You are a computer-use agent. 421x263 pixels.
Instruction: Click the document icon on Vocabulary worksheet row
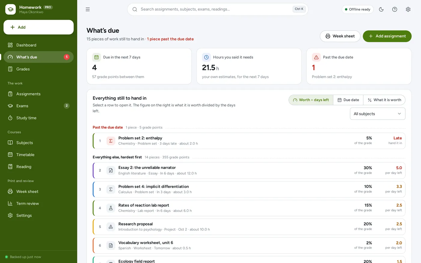pyautogui.click(x=111, y=245)
